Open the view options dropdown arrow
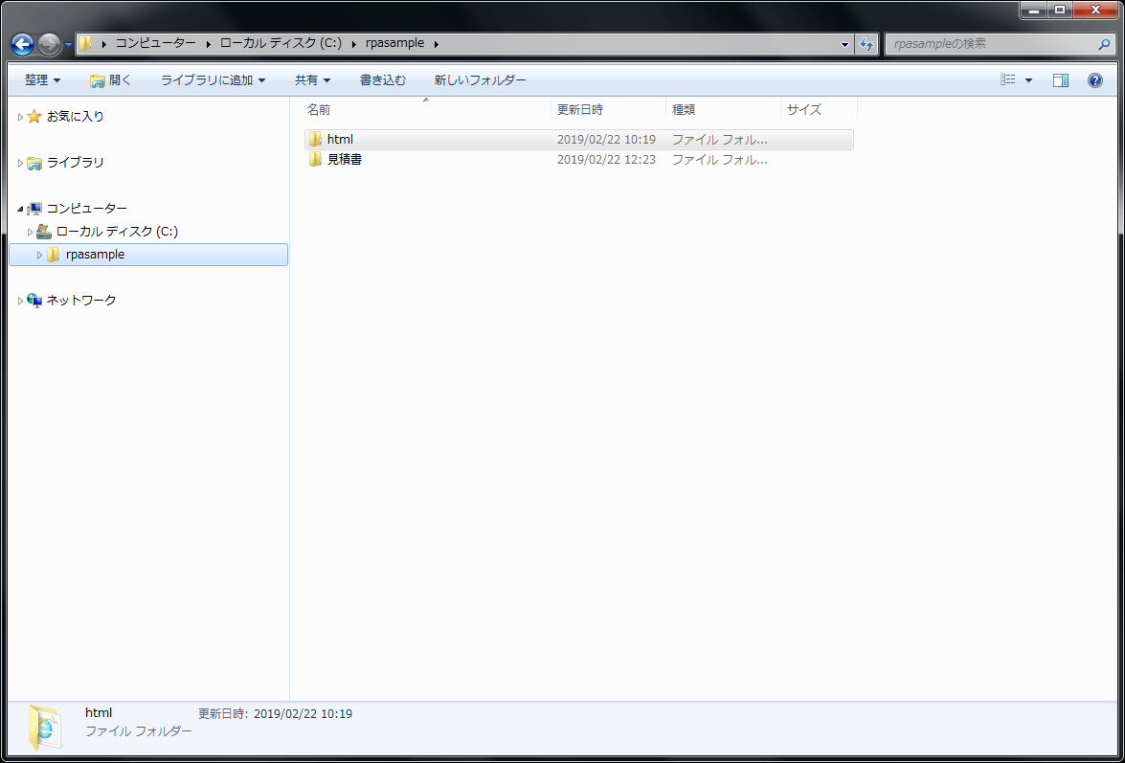Viewport: 1125px width, 763px height. click(x=1029, y=80)
